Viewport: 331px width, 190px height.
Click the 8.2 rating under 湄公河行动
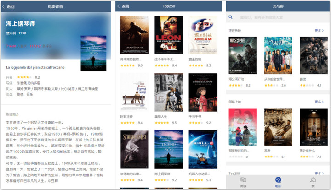pos(248,85)
